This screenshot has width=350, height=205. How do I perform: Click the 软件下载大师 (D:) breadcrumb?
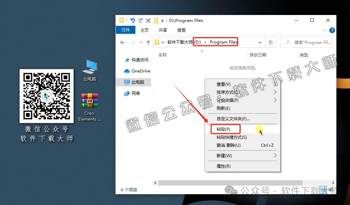(x=184, y=42)
